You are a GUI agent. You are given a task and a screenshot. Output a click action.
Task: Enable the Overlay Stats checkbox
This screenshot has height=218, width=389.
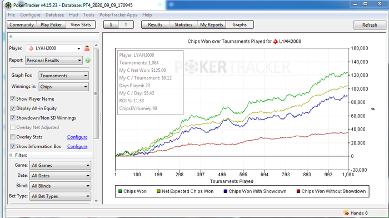(13, 137)
